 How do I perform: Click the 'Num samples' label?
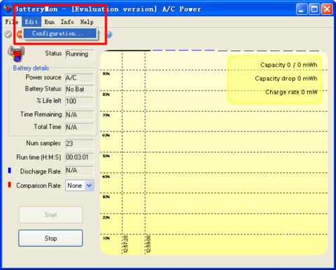pyautogui.click(x=44, y=143)
